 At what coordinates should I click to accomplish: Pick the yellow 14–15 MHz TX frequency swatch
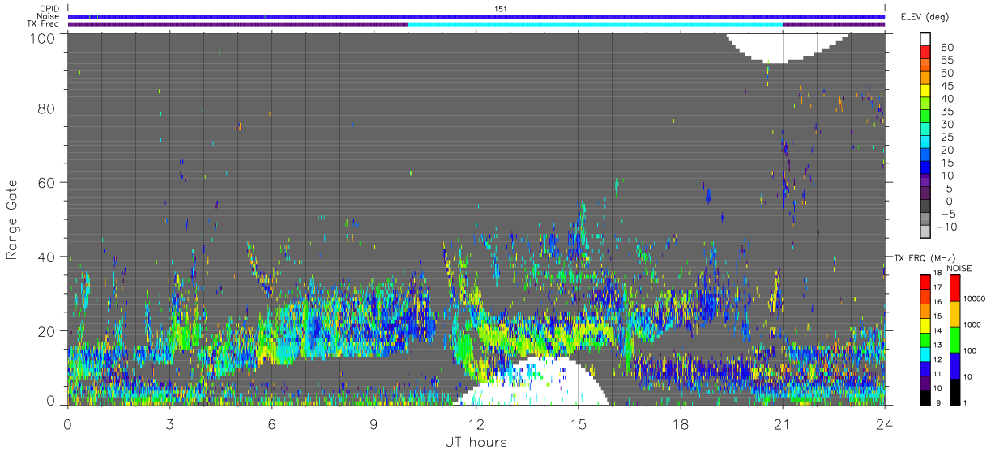925,325
